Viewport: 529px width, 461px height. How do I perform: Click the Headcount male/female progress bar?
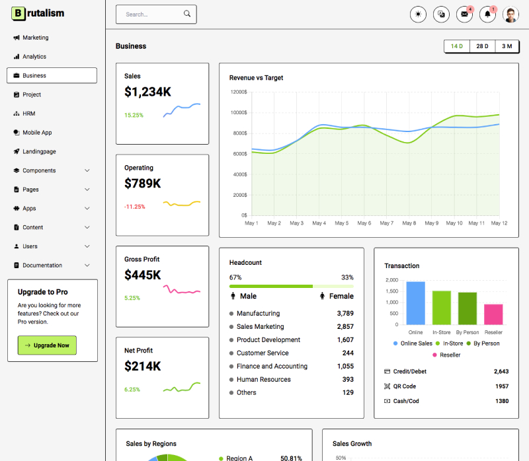(x=291, y=287)
